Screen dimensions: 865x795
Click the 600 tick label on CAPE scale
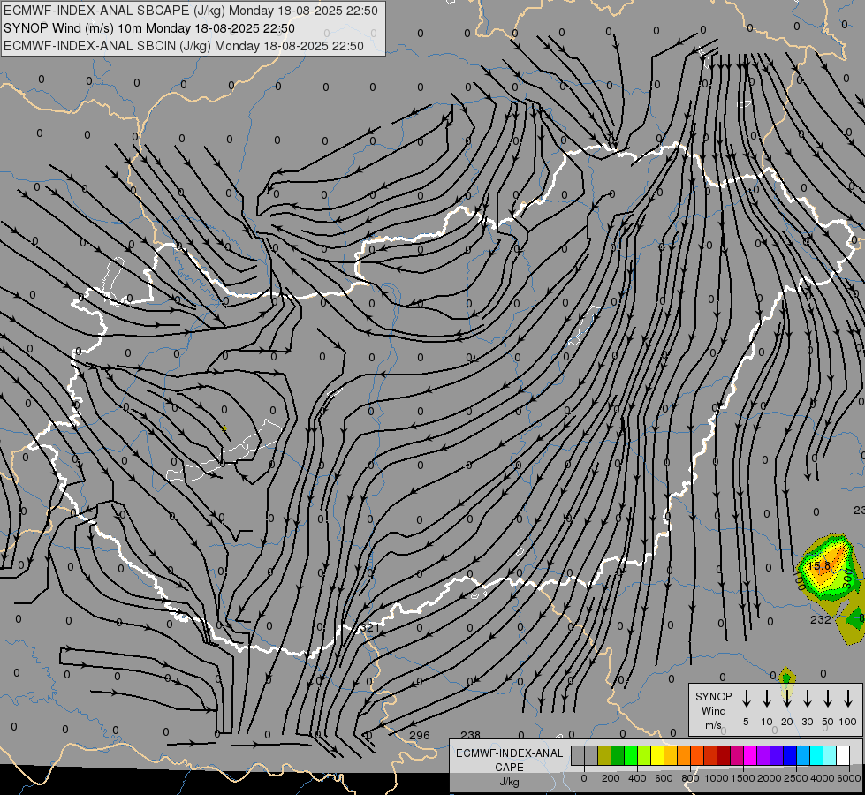point(664,778)
